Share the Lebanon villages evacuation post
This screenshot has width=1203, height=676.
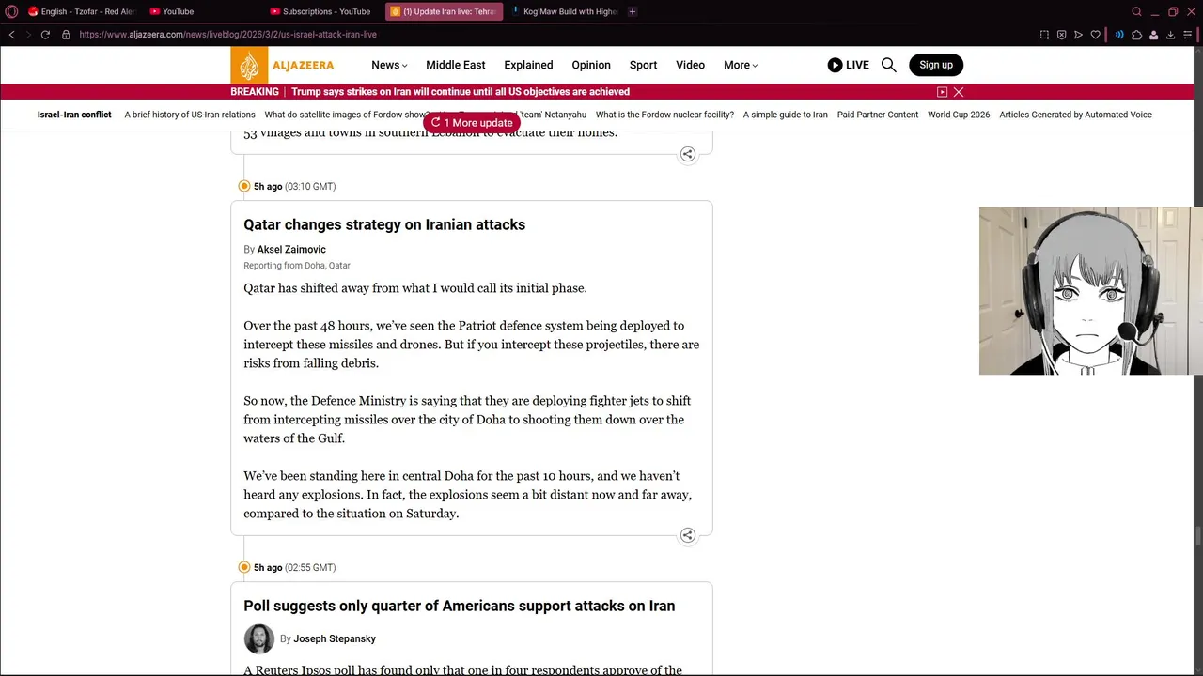[x=688, y=154]
